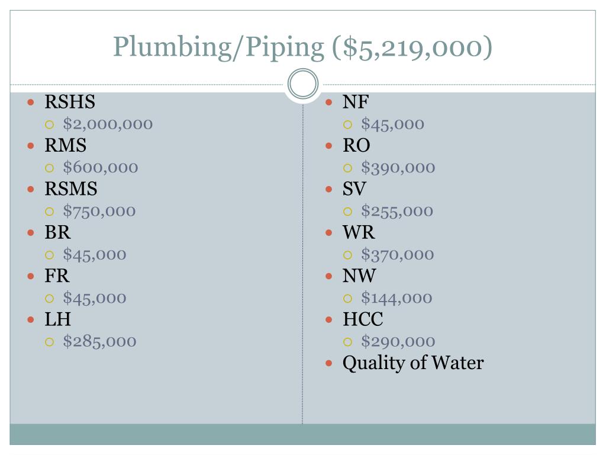Select the BR bullet heading
Screen dimensions: 606x455
tap(57, 232)
